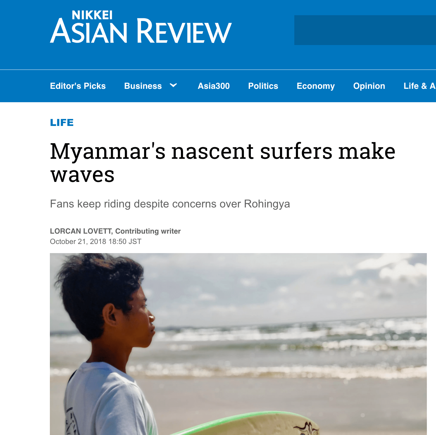Open the Business nav item
Screen dimensions: 436x435
tap(143, 86)
